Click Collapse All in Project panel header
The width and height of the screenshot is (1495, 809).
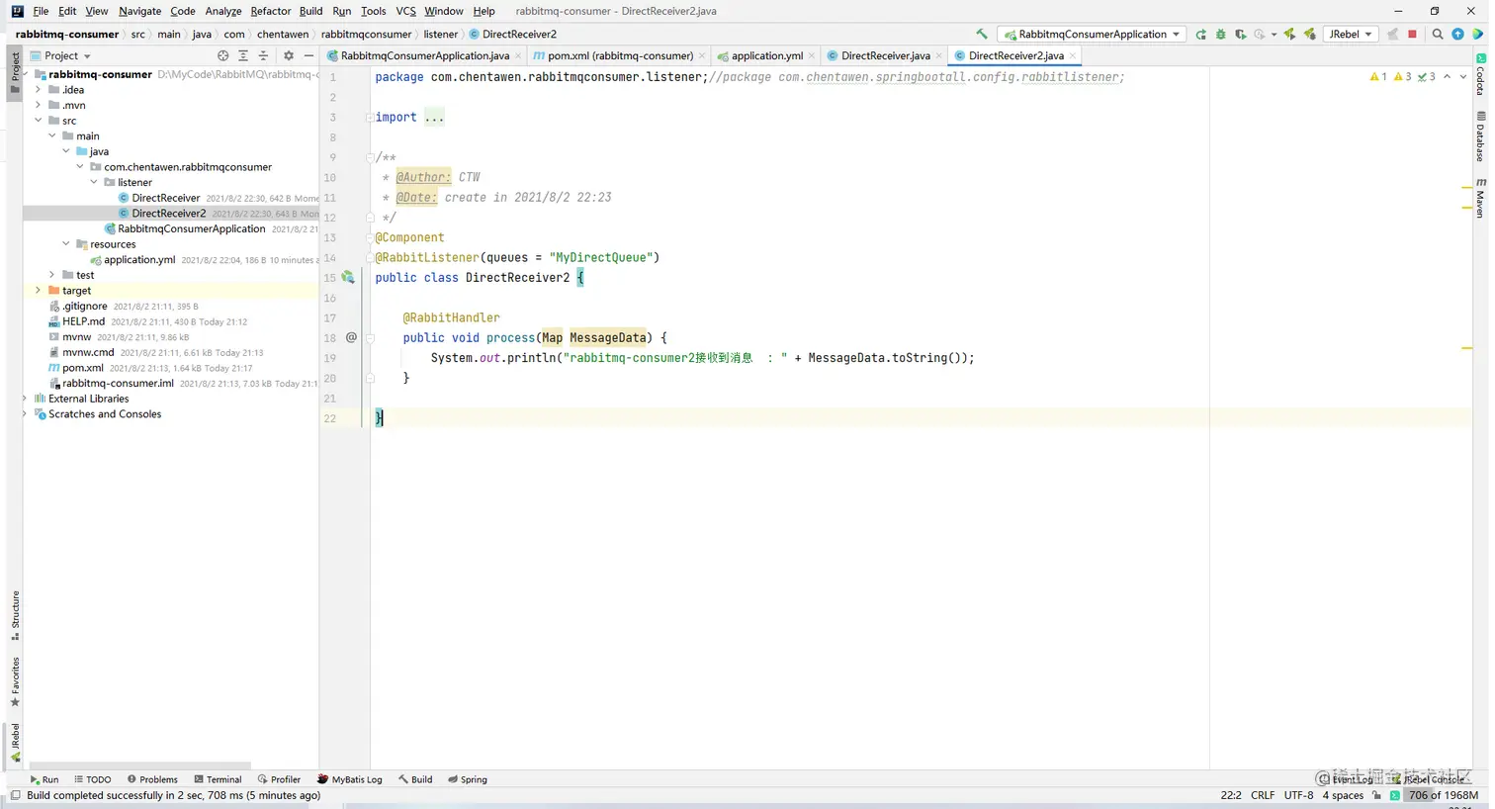(263, 56)
